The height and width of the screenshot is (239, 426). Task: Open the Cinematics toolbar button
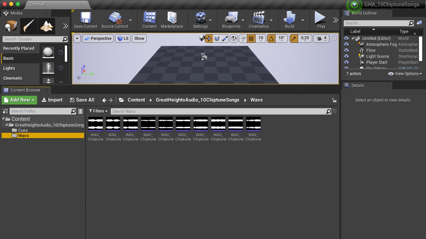pos(259,20)
